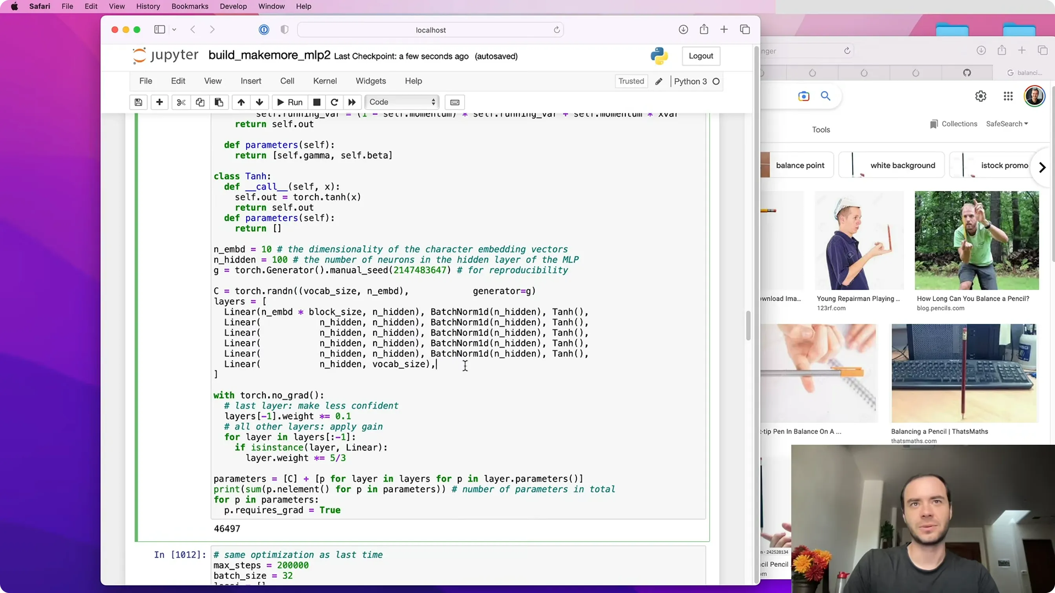Open the Jupyter Kernel menu
This screenshot has width=1055, height=593.
tap(325, 81)
